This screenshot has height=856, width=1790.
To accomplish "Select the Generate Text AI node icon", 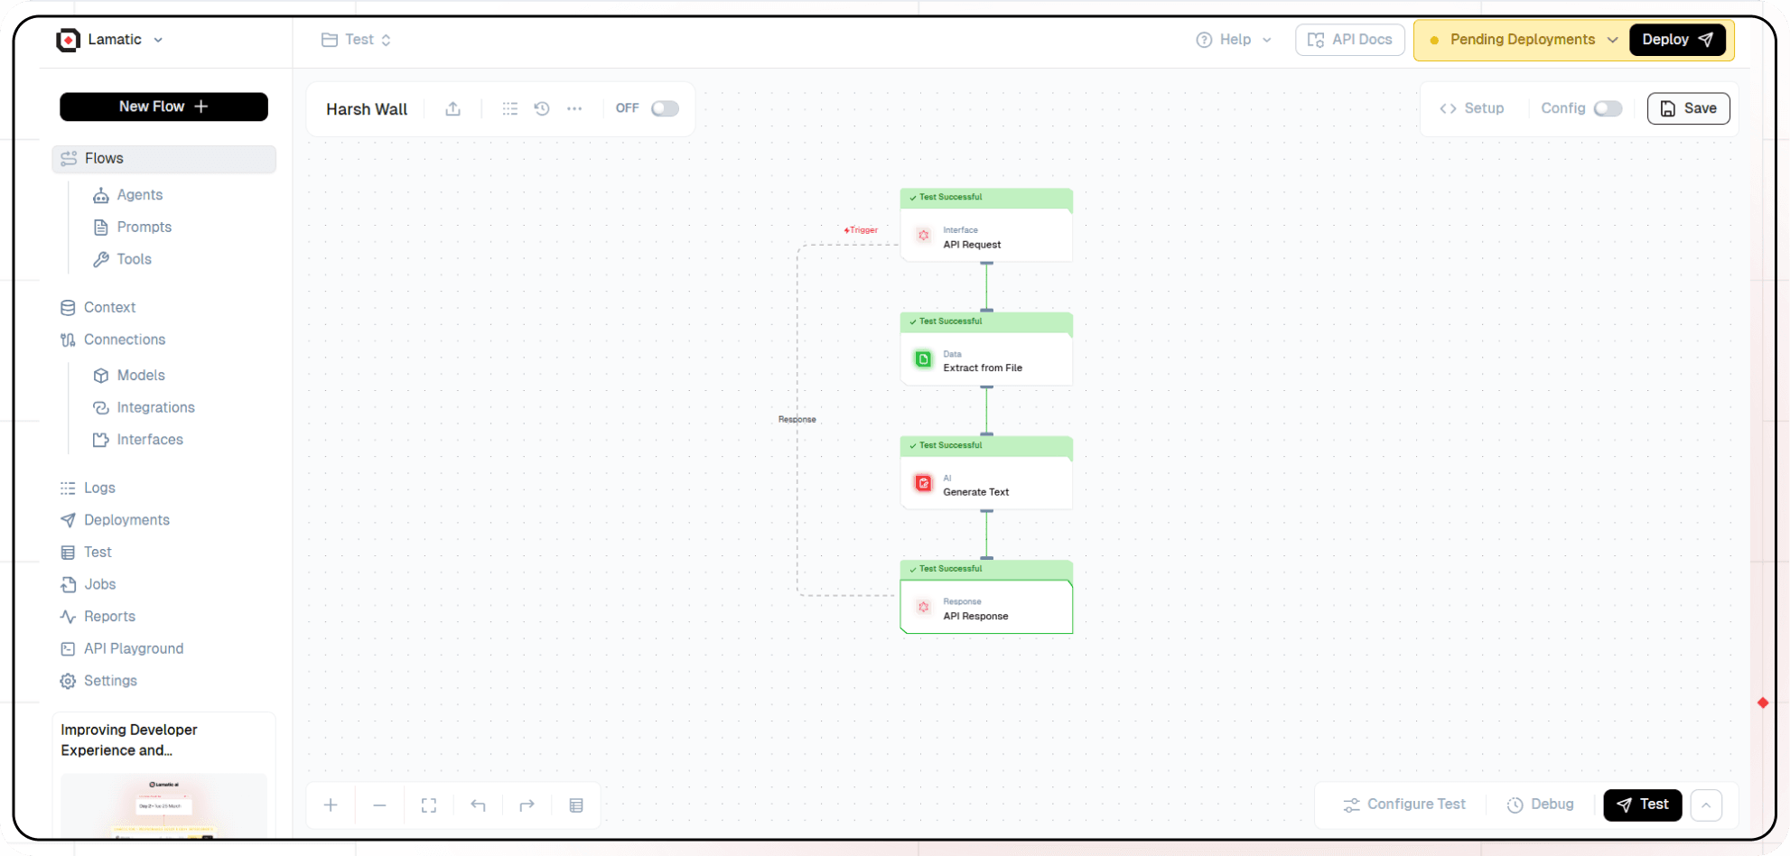I will coord(923,483).
